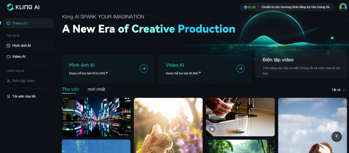Click the arrow icon on Hình ảnh AI card
The image size is (349, 153).
click(x=144, y=69)
